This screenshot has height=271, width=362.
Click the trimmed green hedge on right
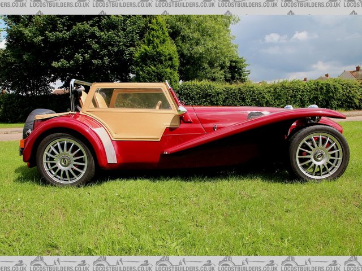point(271,94)
